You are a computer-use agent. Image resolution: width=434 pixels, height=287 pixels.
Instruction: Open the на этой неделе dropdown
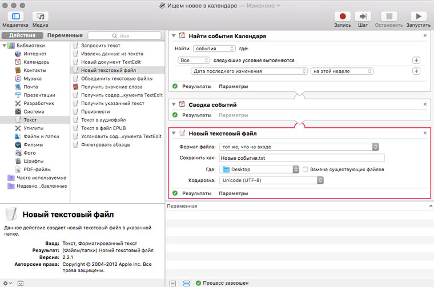click(x=342, y=71)
